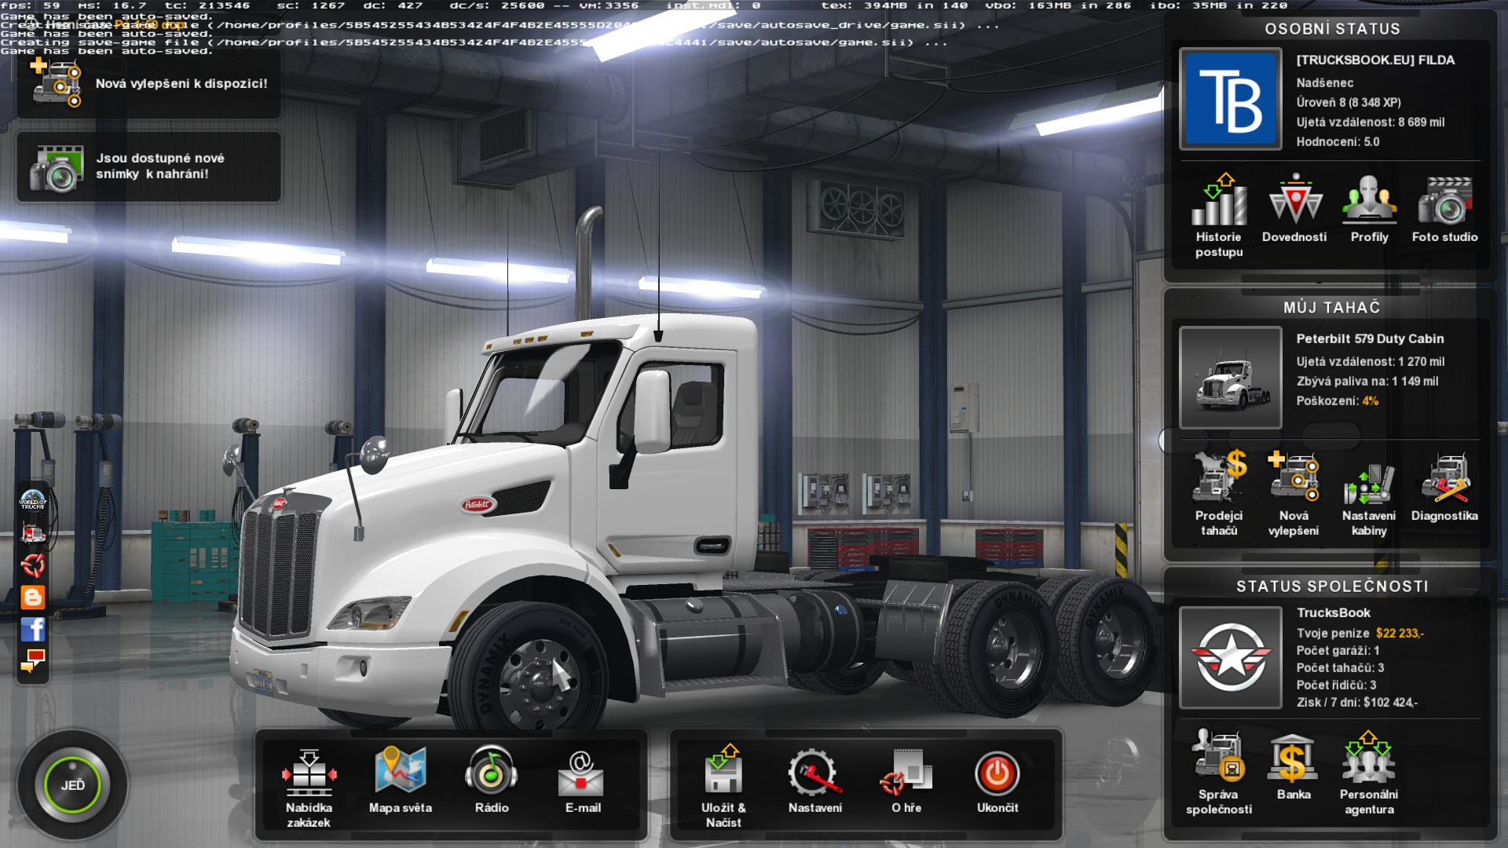Click the "TrucksBook" company name

(1333, 613)
